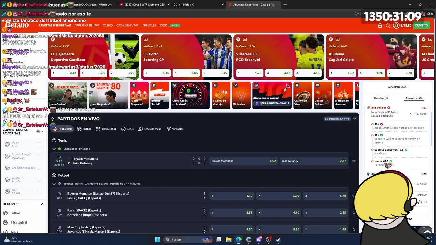436x245 pixels.
Task: Check the LaLiga España checkbox
Action: pyautogui.click(x=39, y=180)
